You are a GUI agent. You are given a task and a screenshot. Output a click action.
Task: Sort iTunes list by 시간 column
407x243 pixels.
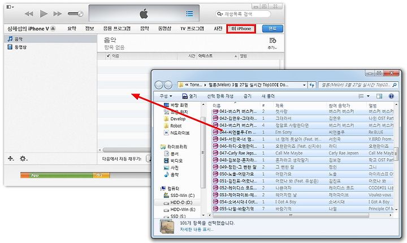[x=192, y=56]
